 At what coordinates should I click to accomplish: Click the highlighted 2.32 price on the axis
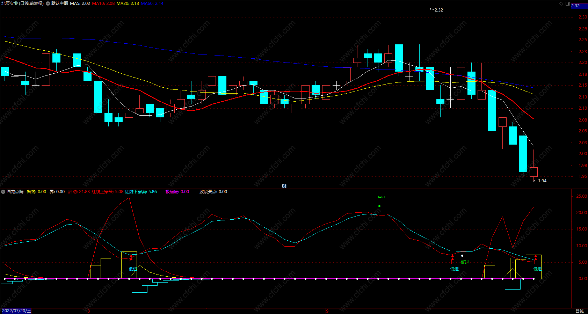579,6
